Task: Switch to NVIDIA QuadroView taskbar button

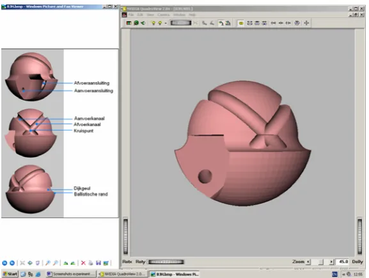Action: (x=123, y=274)
